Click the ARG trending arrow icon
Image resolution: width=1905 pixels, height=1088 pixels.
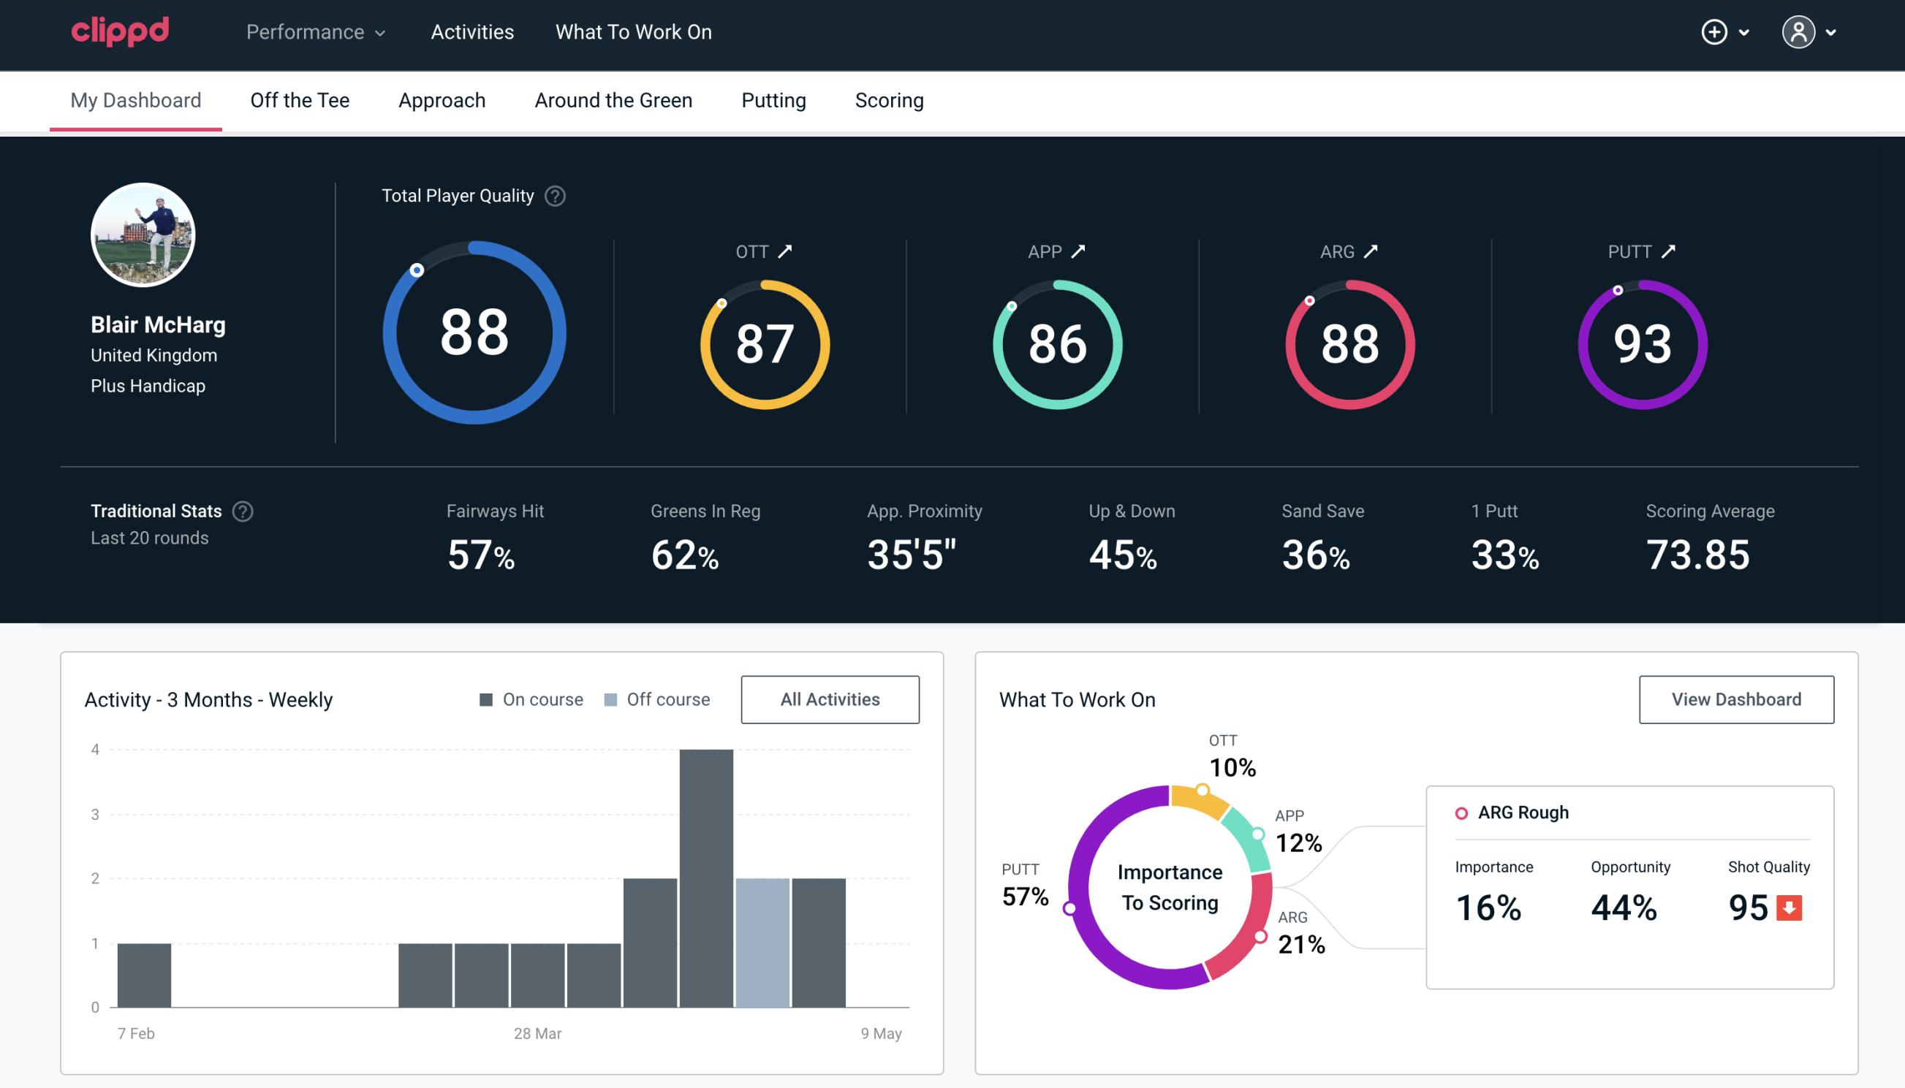[1374, 250]
